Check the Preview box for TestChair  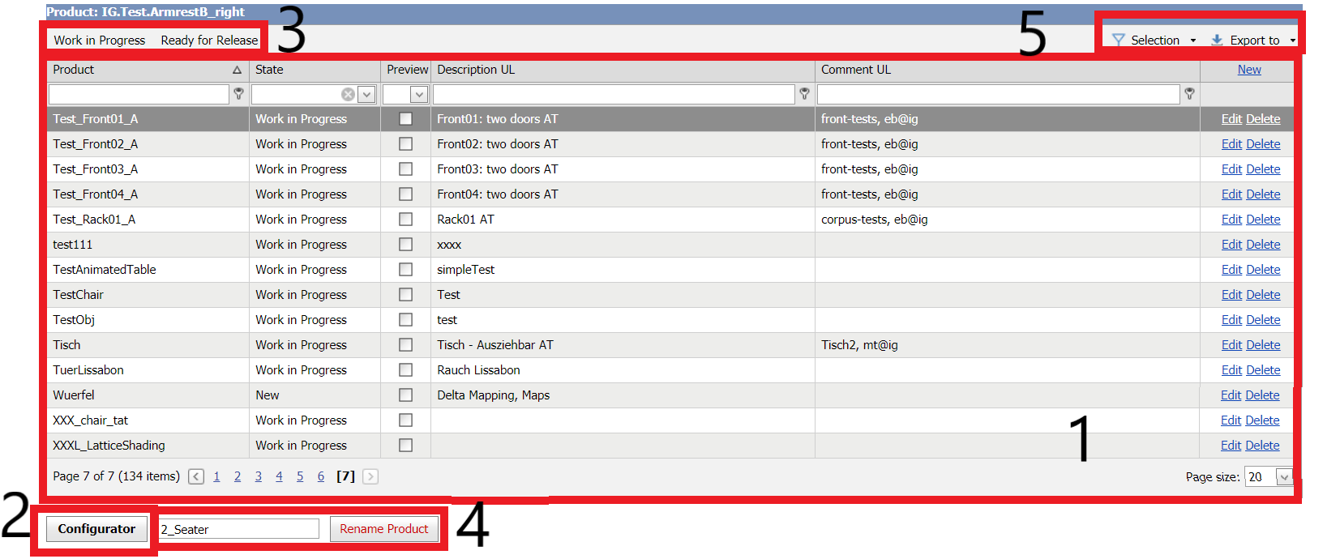405,295
